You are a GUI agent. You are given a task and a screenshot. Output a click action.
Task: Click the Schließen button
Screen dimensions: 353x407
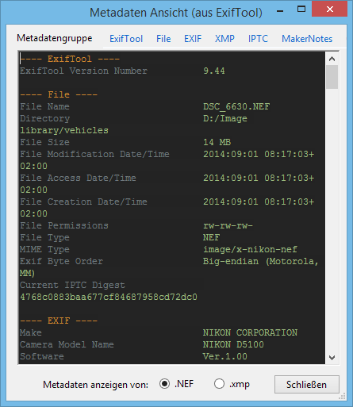pos(306,385)
